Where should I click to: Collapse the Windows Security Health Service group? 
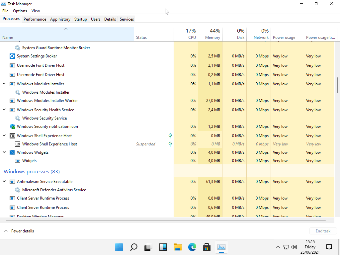(4, 110)
